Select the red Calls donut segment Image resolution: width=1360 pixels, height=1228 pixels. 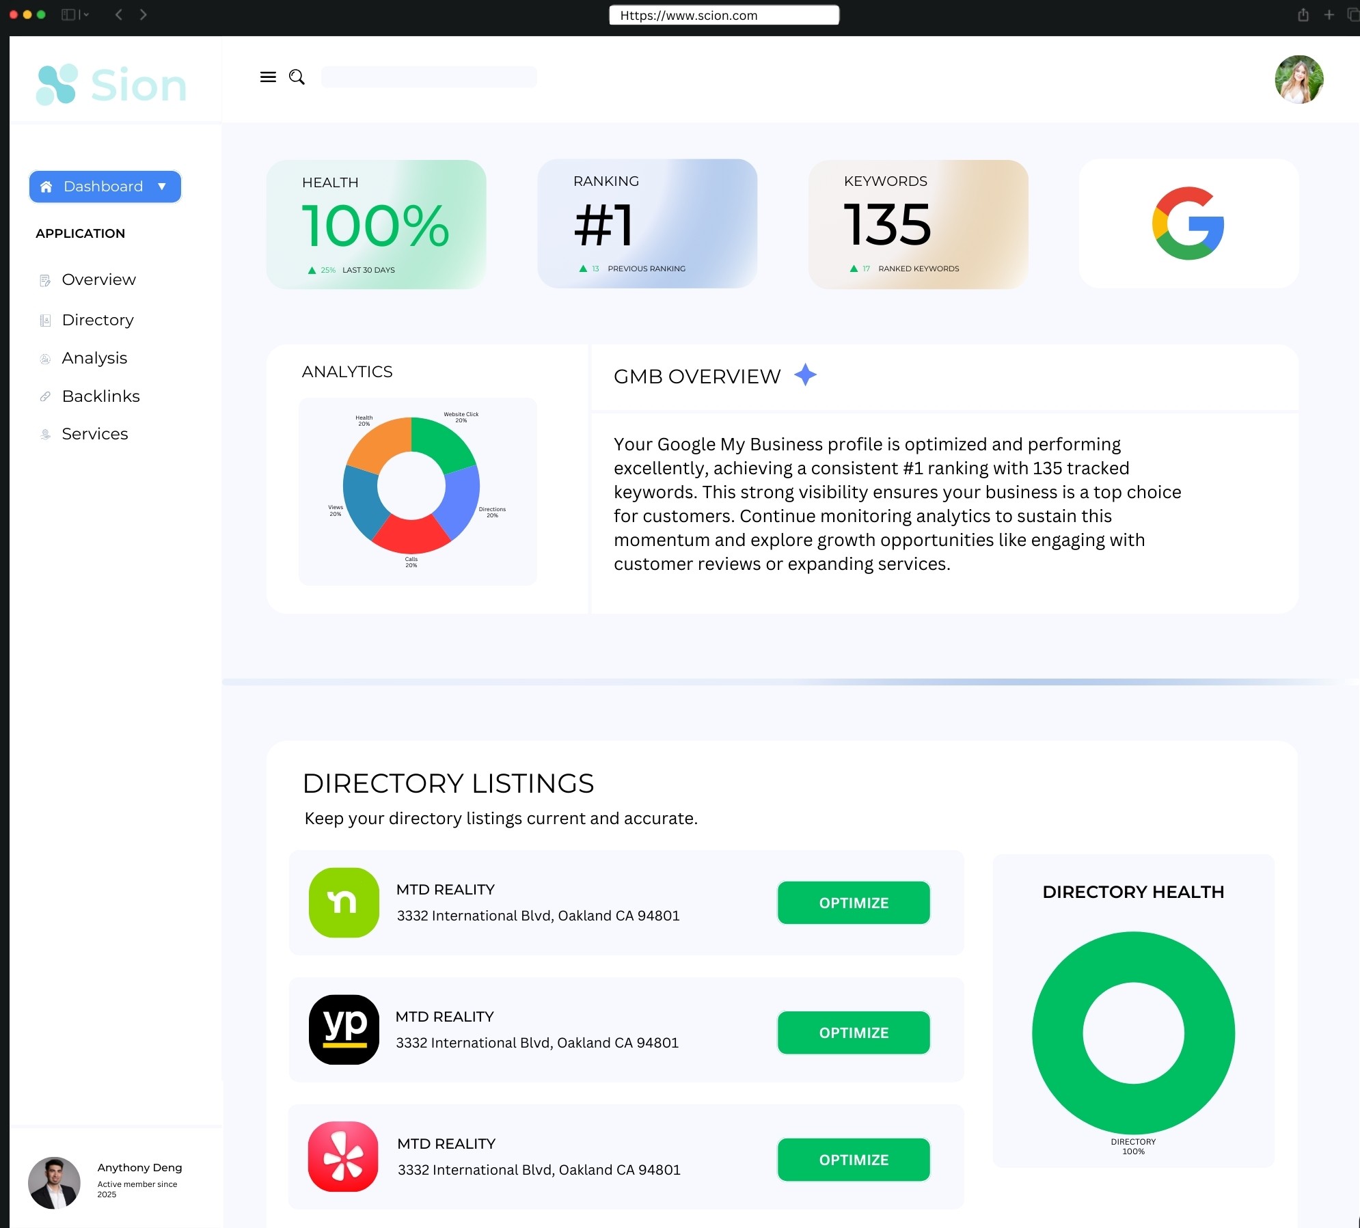pyautogui.click(x=411, y=536)
